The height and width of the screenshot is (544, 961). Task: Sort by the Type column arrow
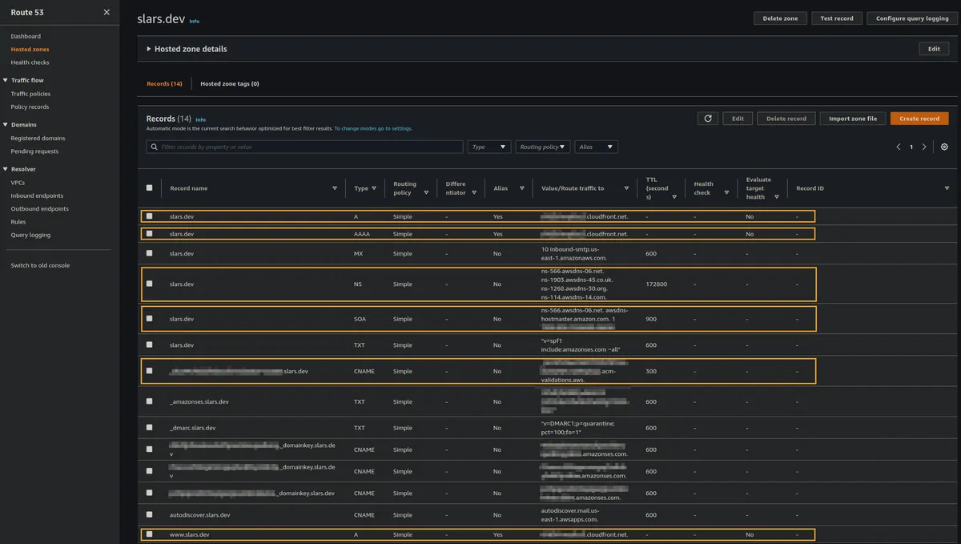376,188
